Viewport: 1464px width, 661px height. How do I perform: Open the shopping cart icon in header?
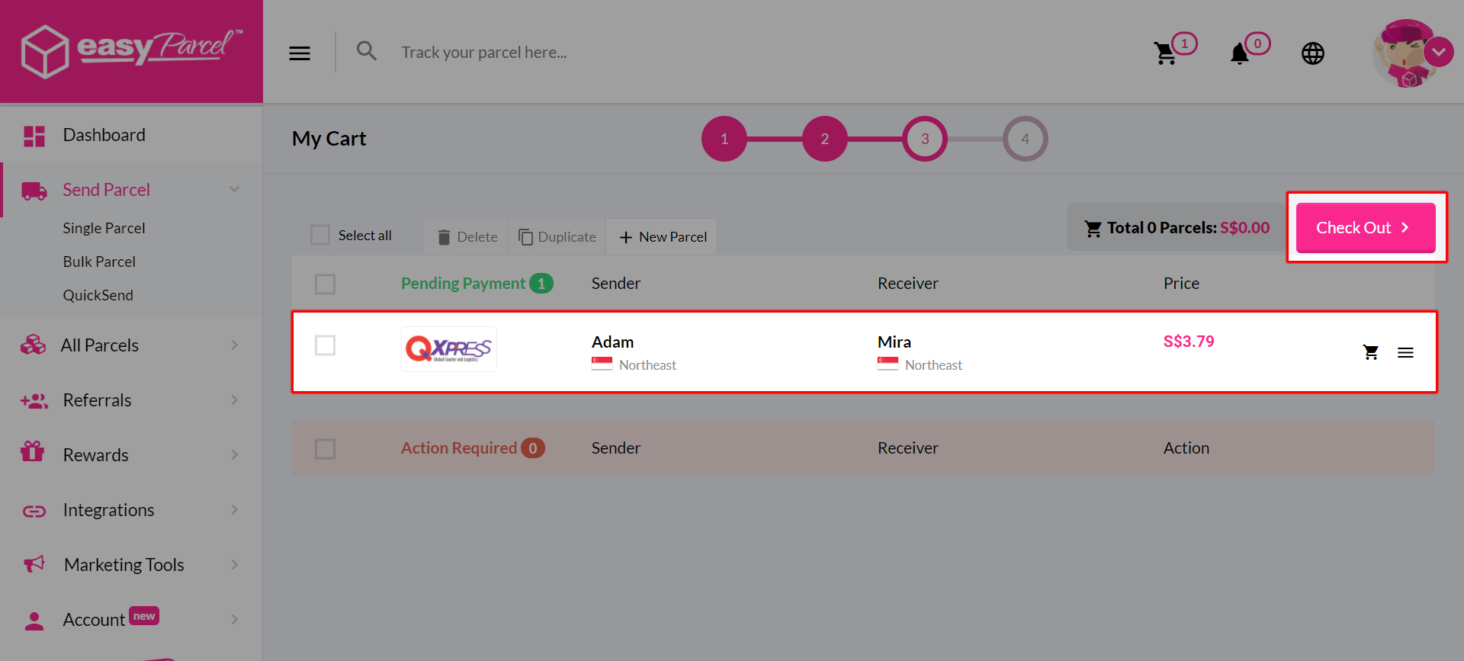[1165, 53]
